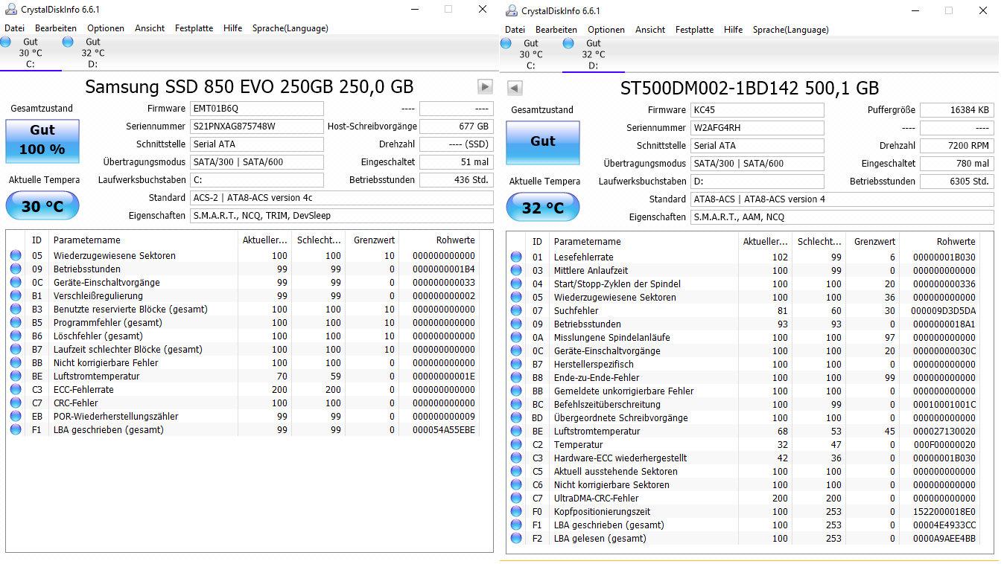Click Eingeschaltet field 780 mal
This screenshot has height=564, width=1004.
(x=956, y=164)
